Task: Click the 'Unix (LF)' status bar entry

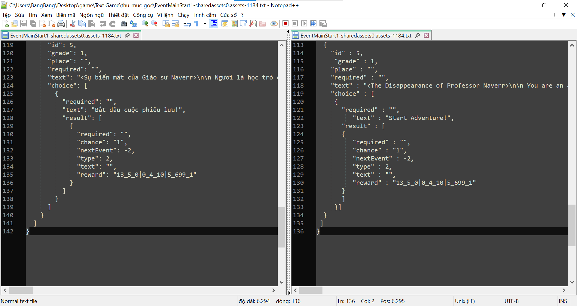Action: (465, 301)
